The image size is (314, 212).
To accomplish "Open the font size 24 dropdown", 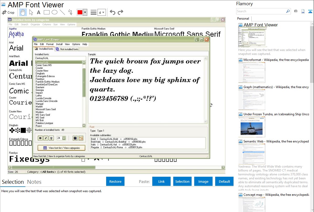I will (64, 138).
